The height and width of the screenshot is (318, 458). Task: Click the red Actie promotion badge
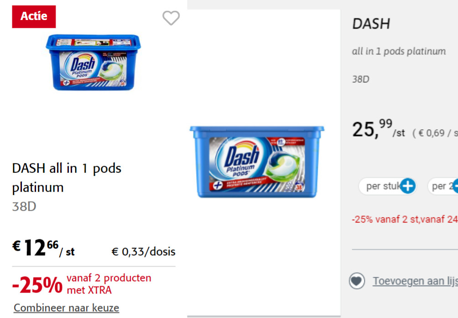coord(34,16)
